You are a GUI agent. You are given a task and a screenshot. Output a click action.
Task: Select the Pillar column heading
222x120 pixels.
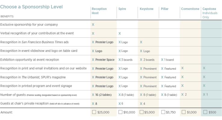point(165,9)
